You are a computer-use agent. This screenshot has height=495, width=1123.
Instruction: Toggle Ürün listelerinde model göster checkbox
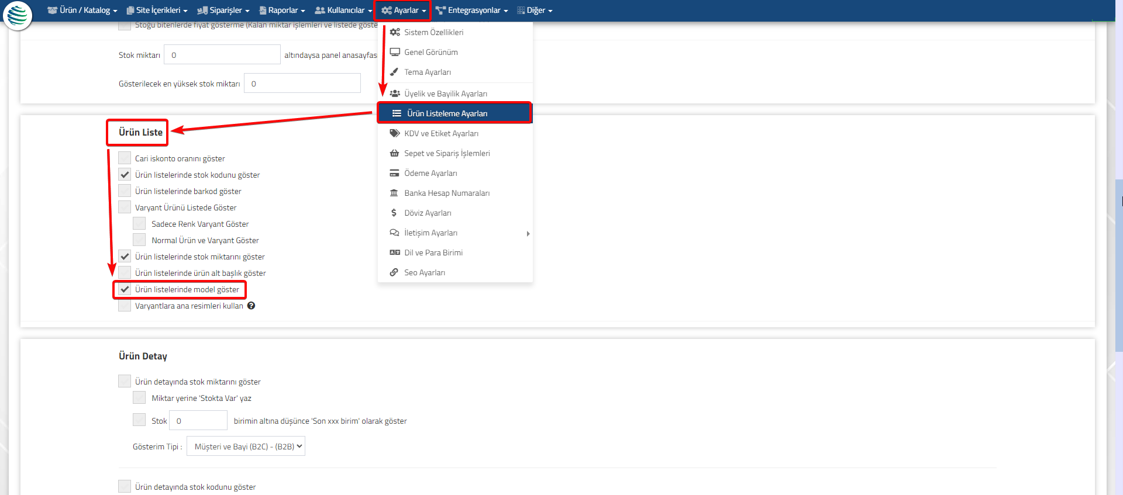pos(125,289)
